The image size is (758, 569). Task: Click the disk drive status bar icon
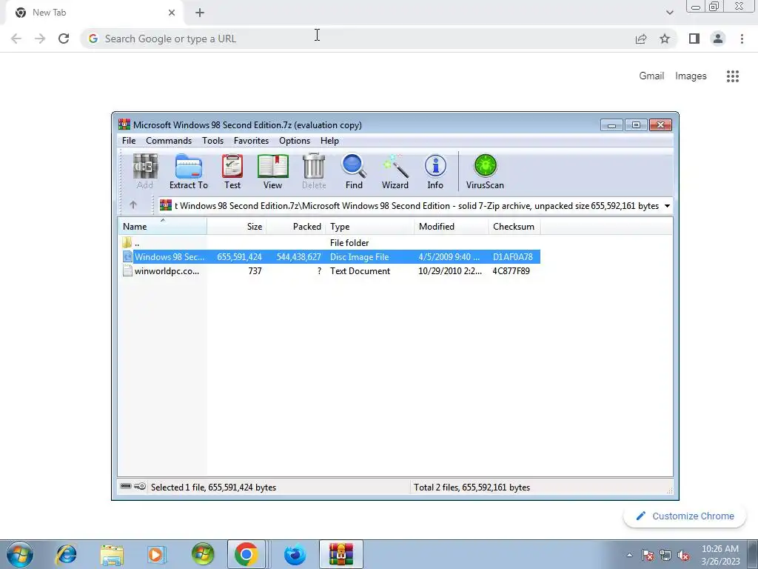click(x=126, y=486)
